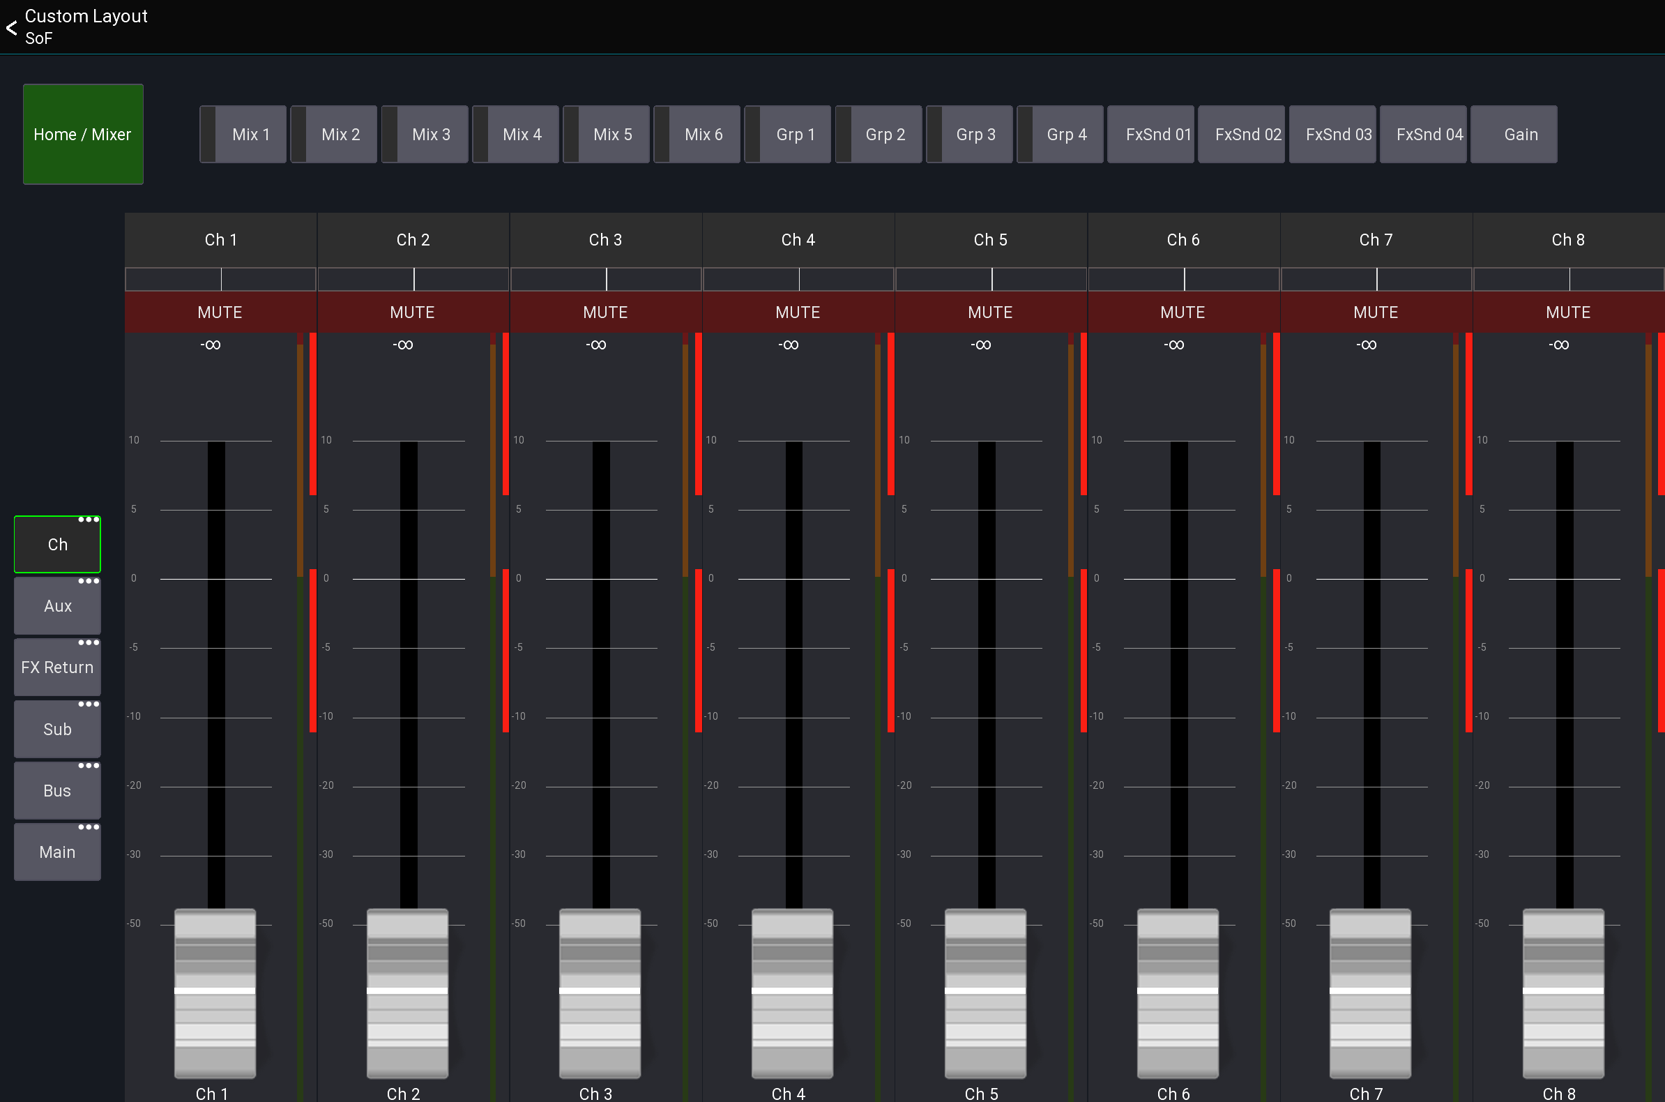Unmute channel Ch 1
The image size is (1665, 1102).
click(x=220, y=312)
